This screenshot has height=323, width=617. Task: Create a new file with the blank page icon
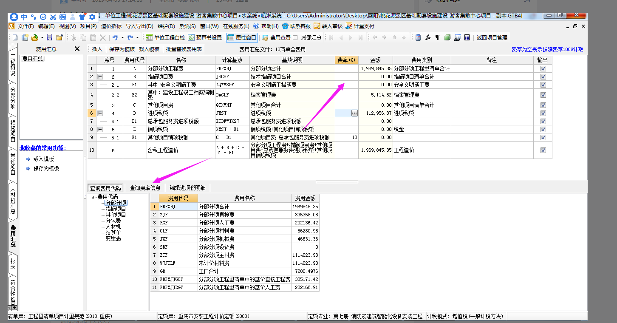point(15,37)
